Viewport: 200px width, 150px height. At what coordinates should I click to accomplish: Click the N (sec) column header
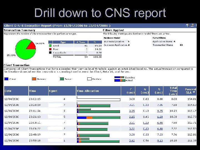142,91
